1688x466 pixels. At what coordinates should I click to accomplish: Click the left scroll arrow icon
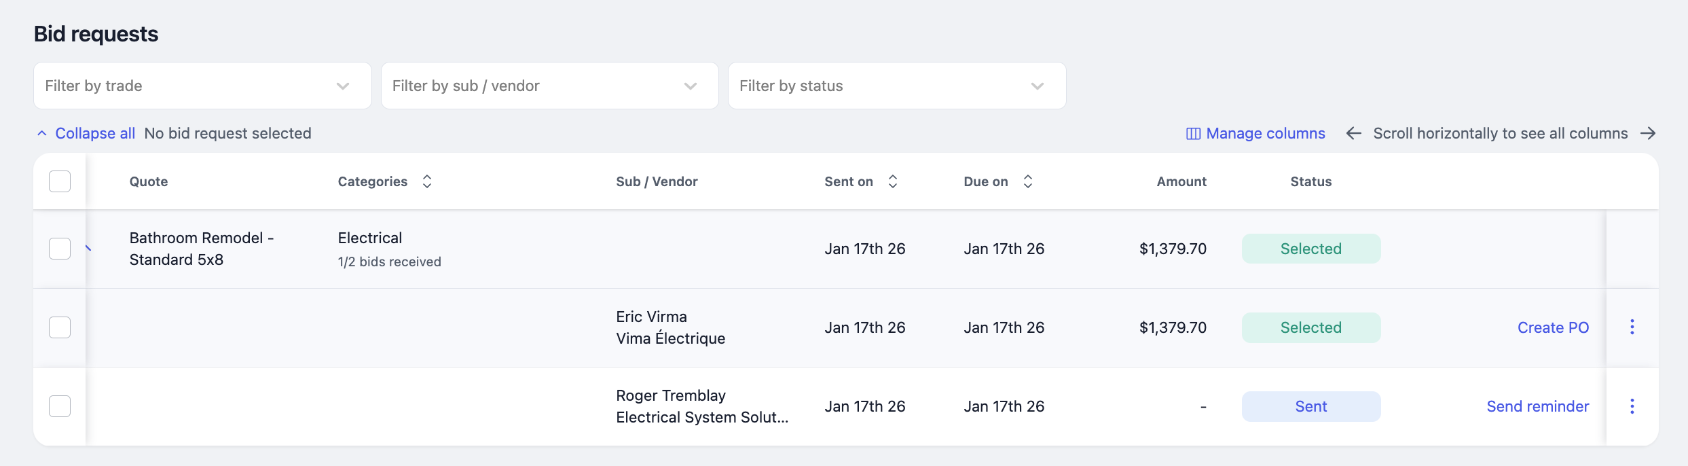1353,134
